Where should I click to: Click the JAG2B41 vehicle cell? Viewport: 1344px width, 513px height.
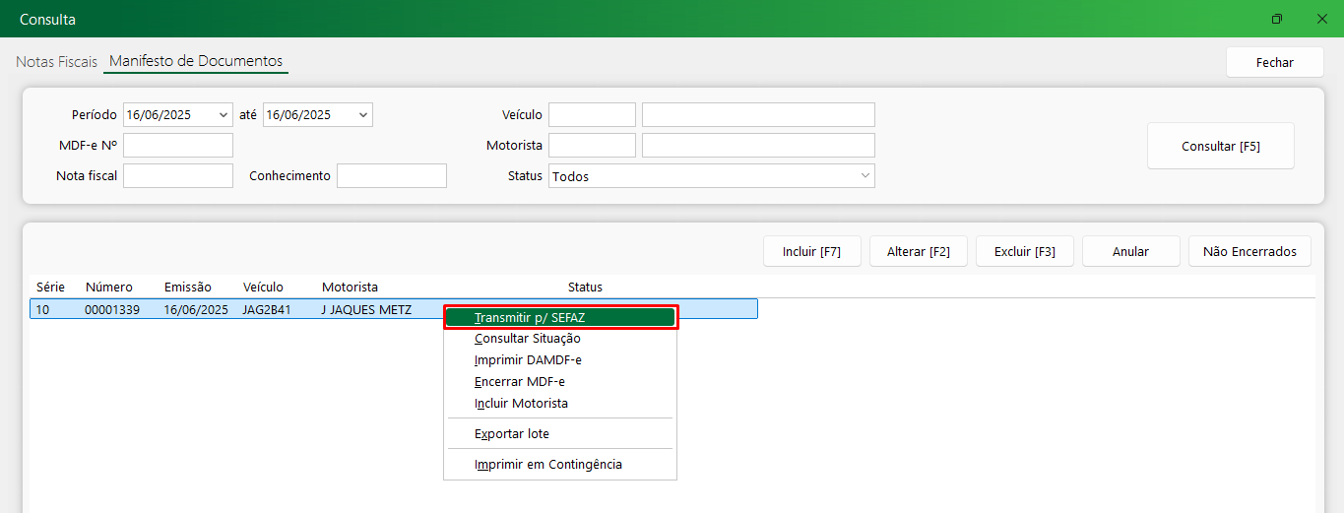(x=267, y=309)
